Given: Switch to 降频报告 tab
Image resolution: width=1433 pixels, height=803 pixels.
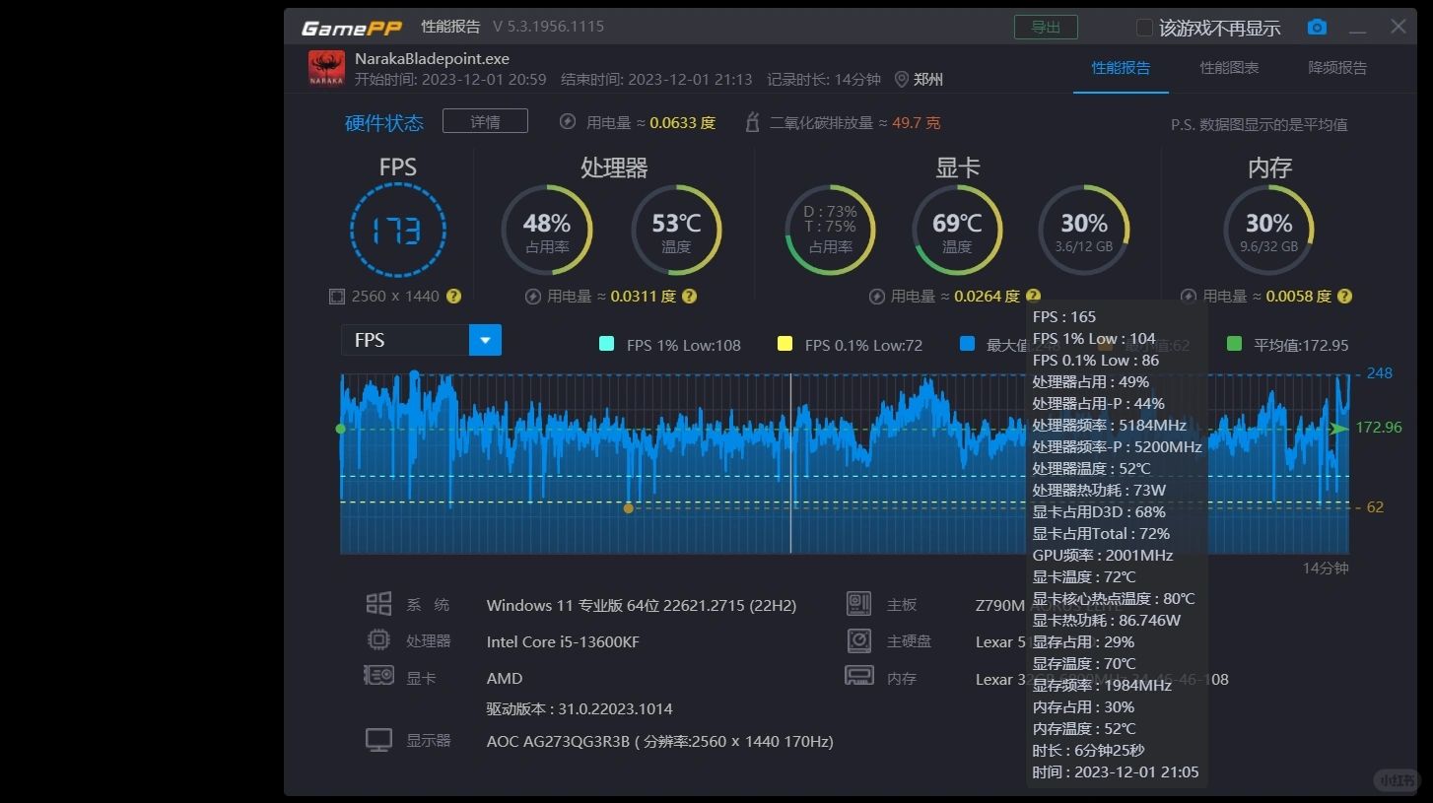Looking at the screenshot, I should click(1337, 68).
